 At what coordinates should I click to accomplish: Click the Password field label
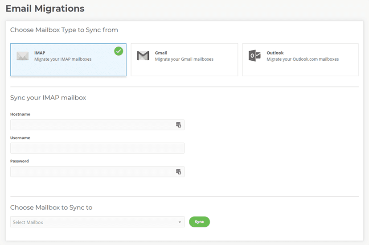[x=20, y=161]
